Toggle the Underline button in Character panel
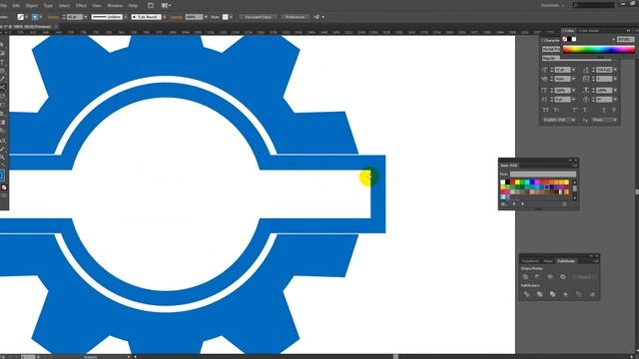 [603, 111]
